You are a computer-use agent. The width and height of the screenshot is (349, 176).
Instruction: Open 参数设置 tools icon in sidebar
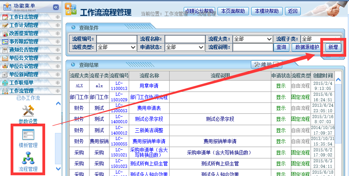click(x=28, y=111)
